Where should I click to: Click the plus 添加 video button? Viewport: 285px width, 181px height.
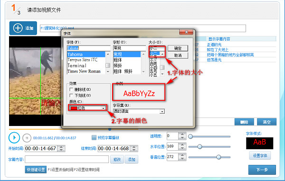[23, 28]
